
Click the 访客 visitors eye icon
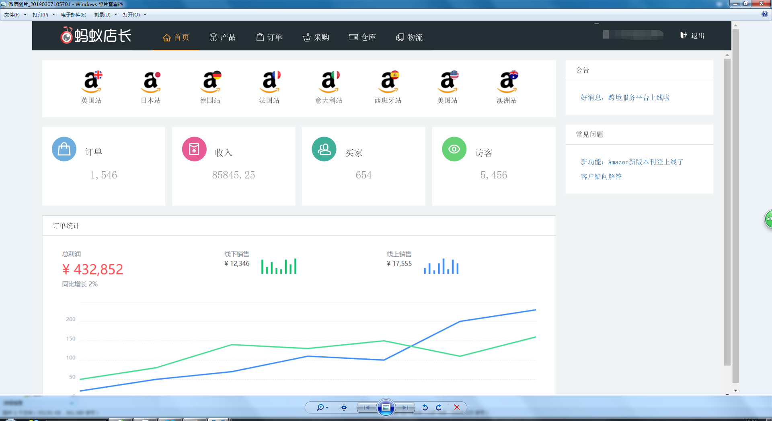454,149
